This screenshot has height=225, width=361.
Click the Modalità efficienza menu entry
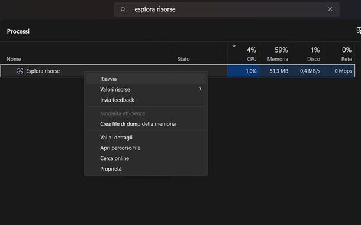coord(146,113)
